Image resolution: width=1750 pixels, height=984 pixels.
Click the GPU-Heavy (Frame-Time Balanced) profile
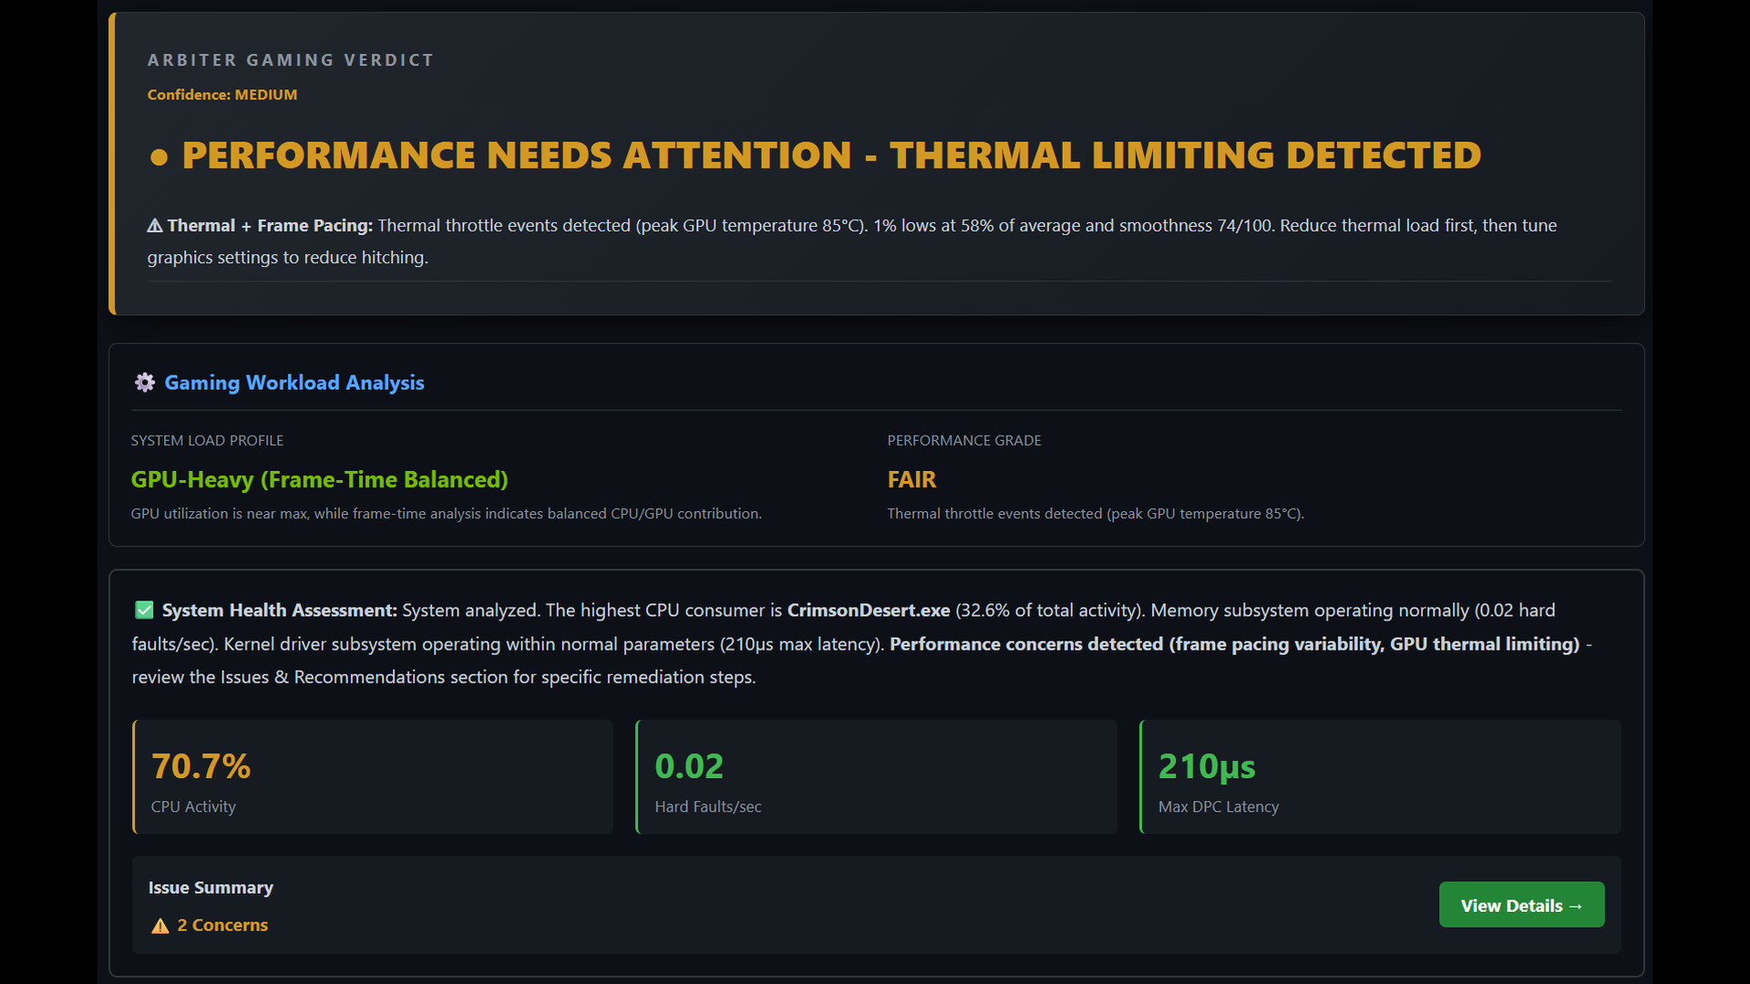pyautogui.click(x=319, y=479)
